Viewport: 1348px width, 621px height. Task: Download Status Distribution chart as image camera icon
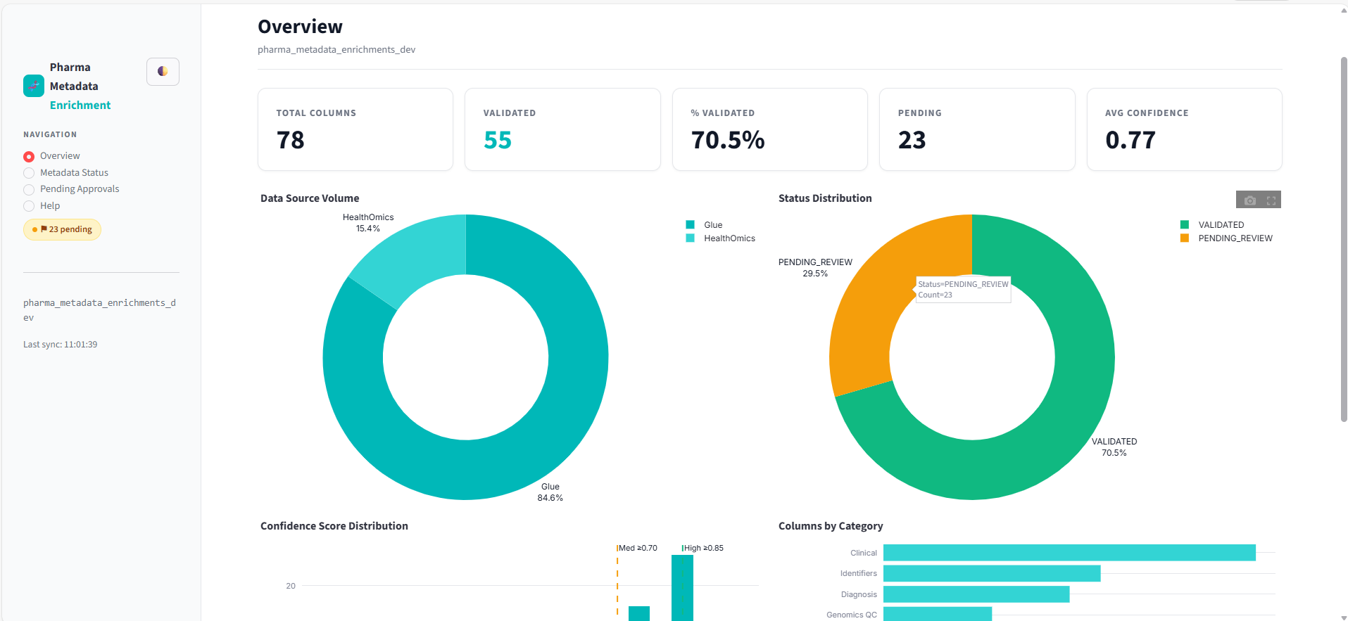point(1249,200)
